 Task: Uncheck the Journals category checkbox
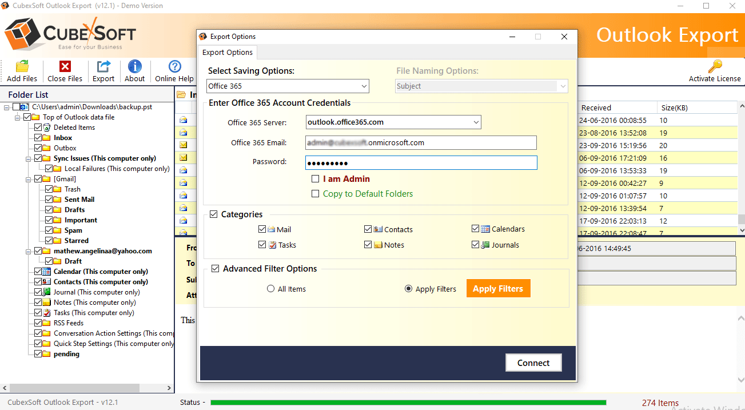[x=475, y=245]
